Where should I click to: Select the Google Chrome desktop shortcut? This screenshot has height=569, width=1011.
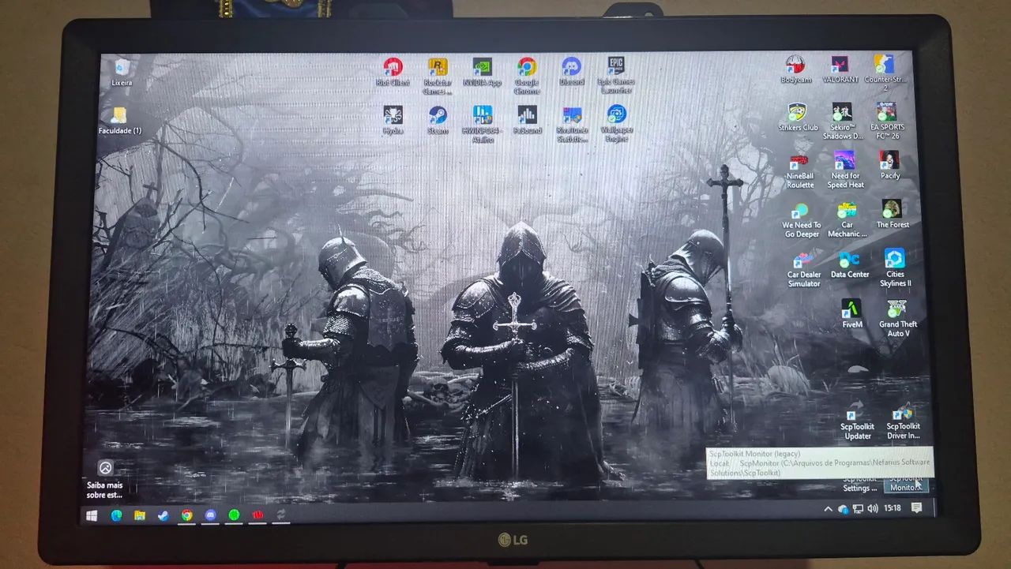(527, 76)
